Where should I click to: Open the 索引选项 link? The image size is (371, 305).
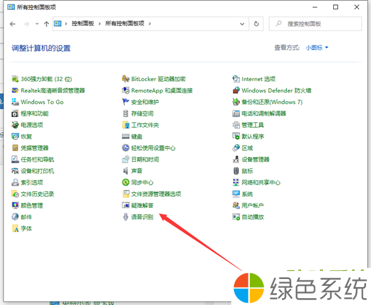click(32, 183)
